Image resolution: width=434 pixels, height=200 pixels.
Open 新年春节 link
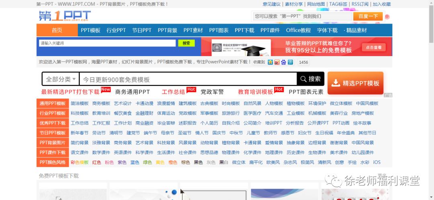(x=80, y=133)
